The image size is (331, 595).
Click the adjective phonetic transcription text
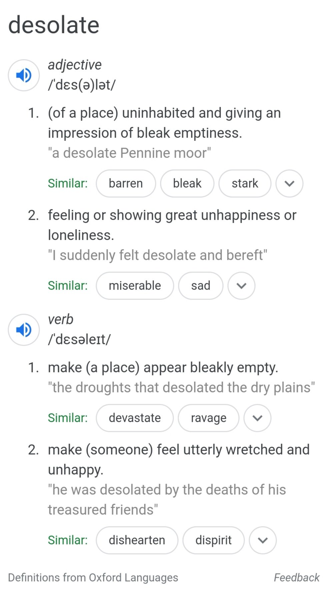click(82, 85)
